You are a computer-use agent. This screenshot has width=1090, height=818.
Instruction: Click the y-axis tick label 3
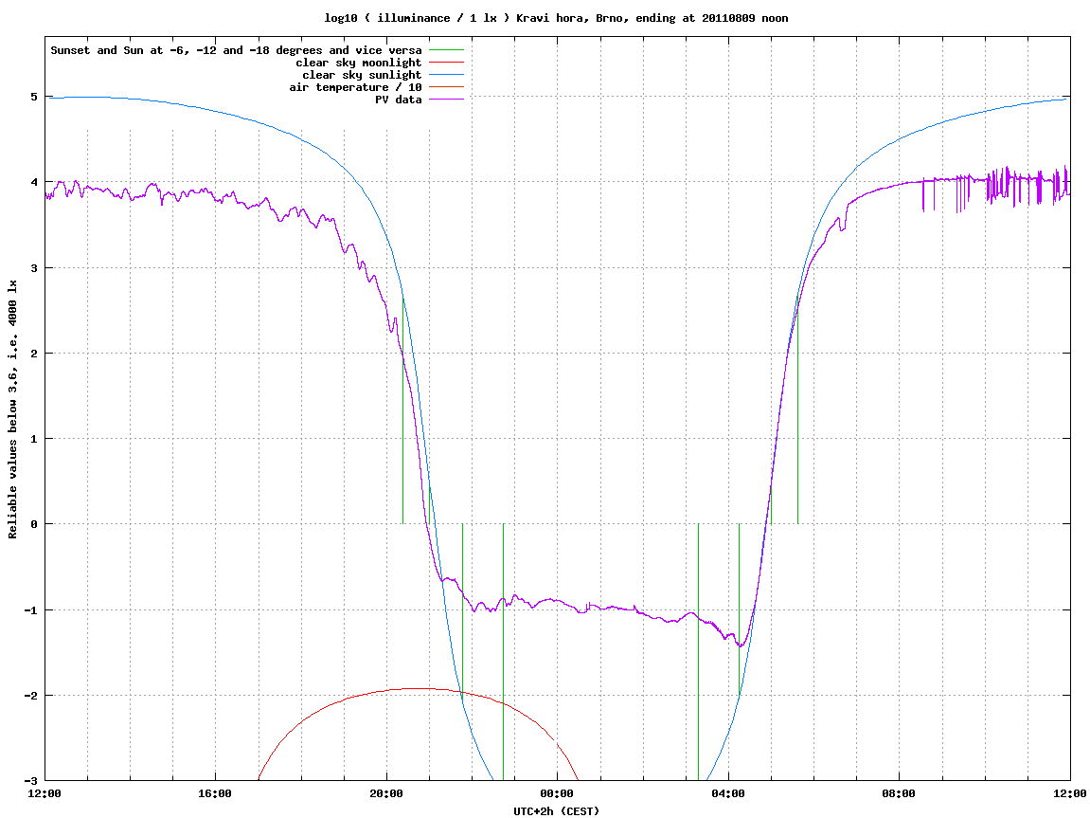pyautogui.click(x=34, y=268)
